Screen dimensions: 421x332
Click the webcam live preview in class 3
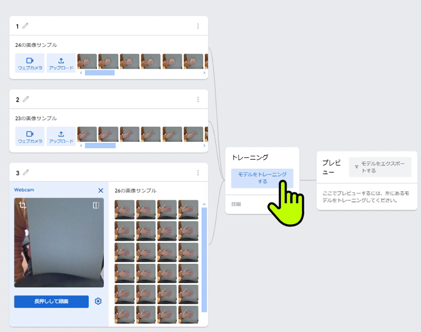pyautogui.click(x=59, y=242)
